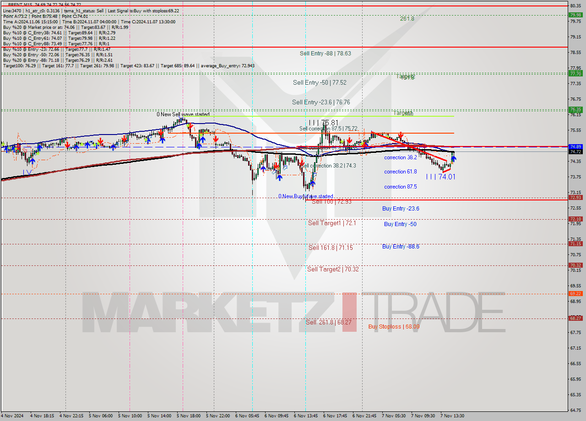Click the 'Sell Entry -23.6 | 76.76' label
Screen dimensions: 586x421
click(321, 103)
